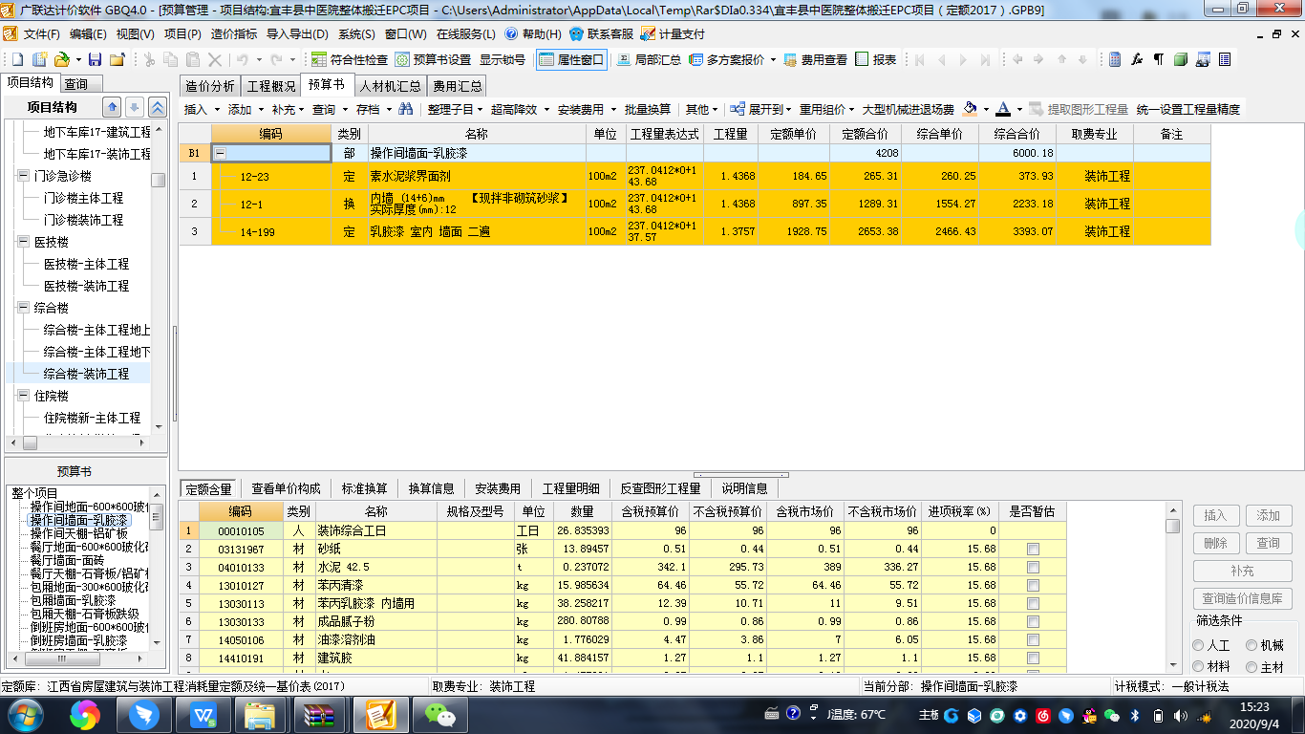The width and height of the screenshot is (1305, 734).
Task: Switch to the 查看单价构成 tab
Action: click(286, 488)
